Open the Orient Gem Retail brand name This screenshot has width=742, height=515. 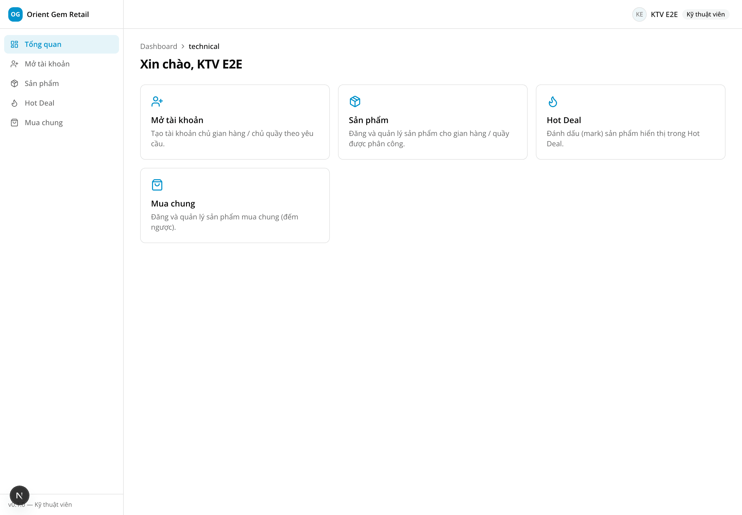tap(58, 14)
